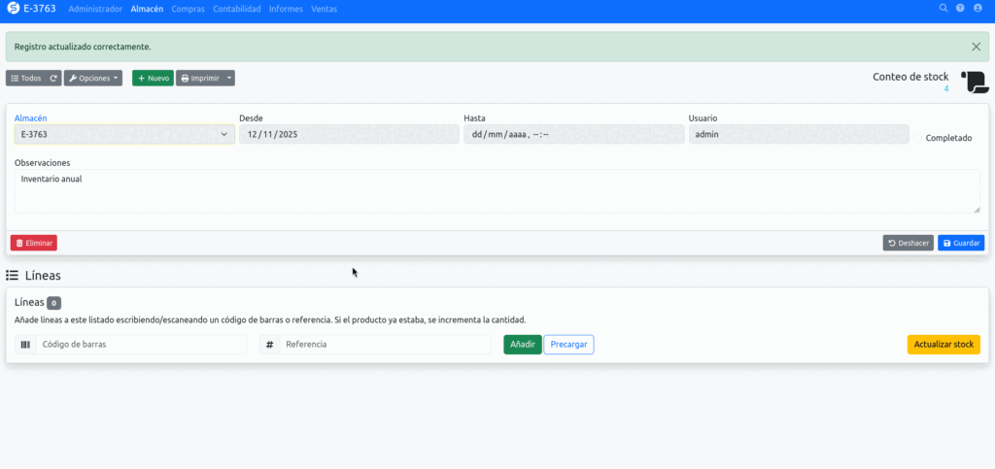The image size is (995, 469).
Task: Open the Contabilidad menu
Action: [x=237, y=9]
